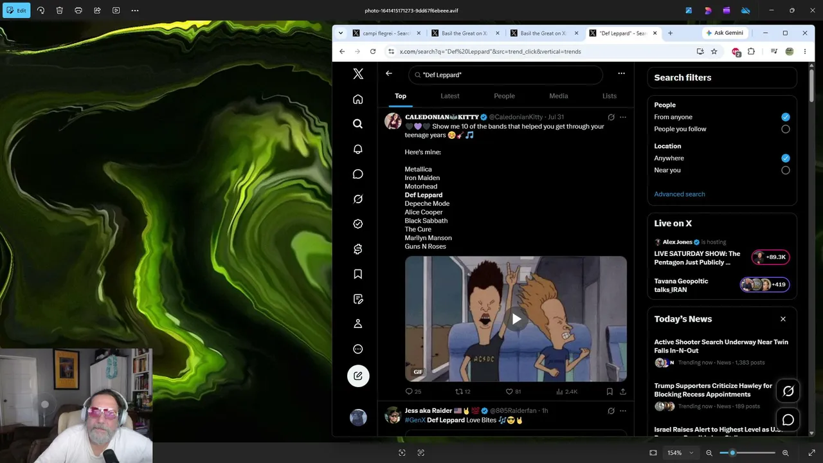Click the Chrome address bar URL
Screen dimensions: 823x463
tap(490, 51)
